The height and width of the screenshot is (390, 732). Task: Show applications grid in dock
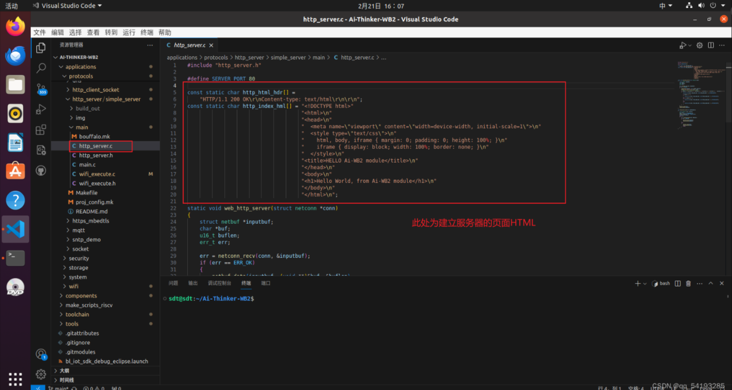coord(15,379)
